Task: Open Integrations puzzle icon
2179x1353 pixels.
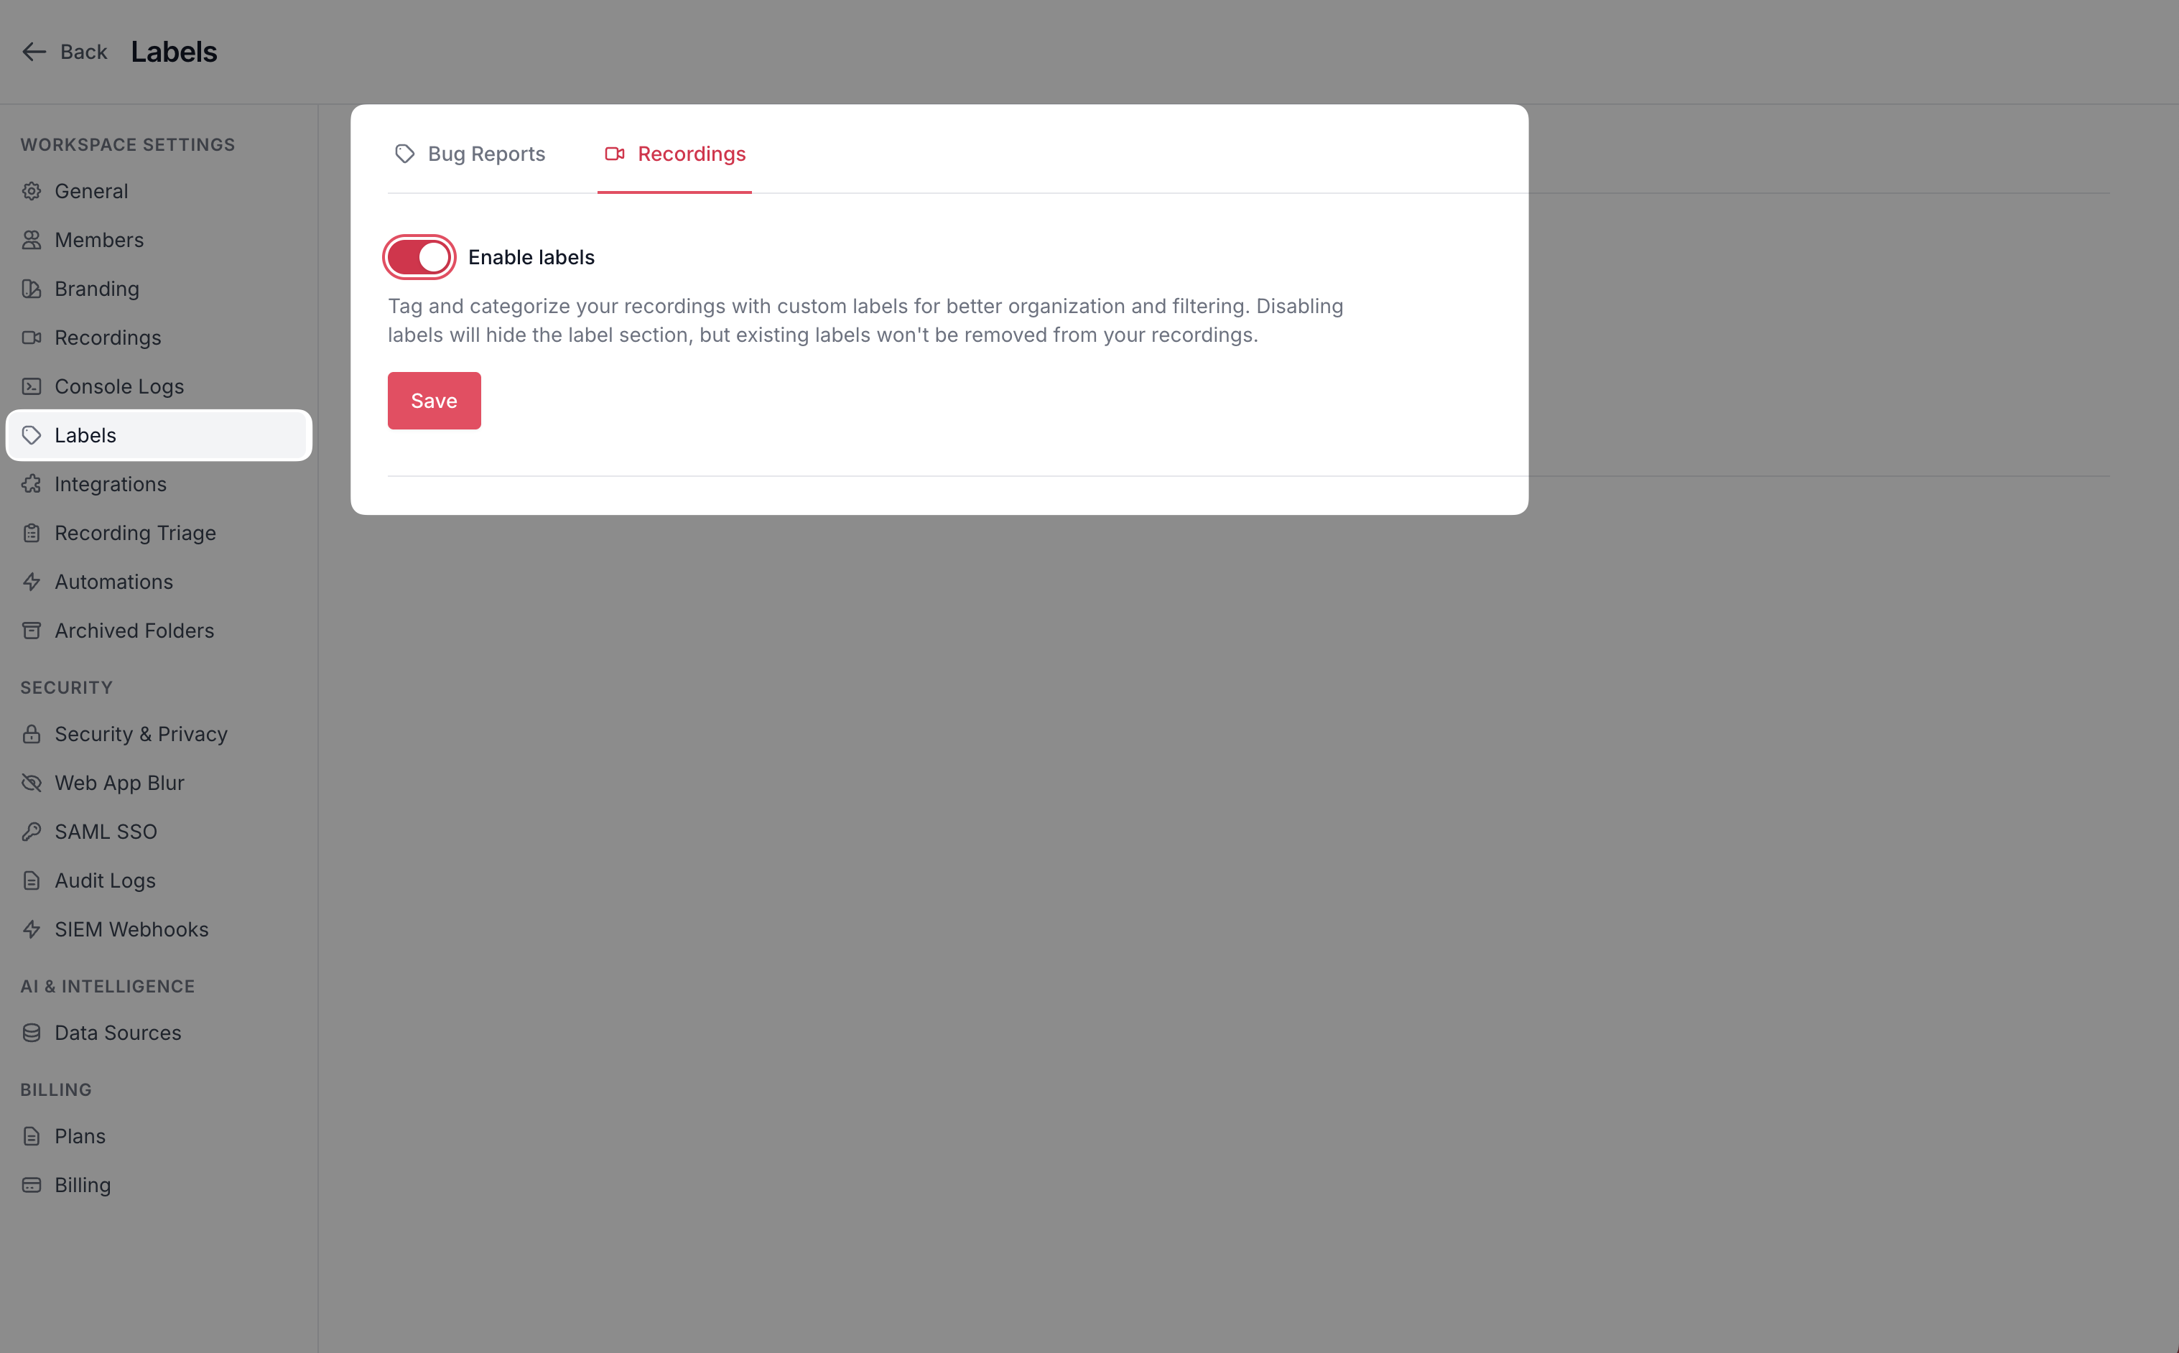Action: tap(32, 484)
